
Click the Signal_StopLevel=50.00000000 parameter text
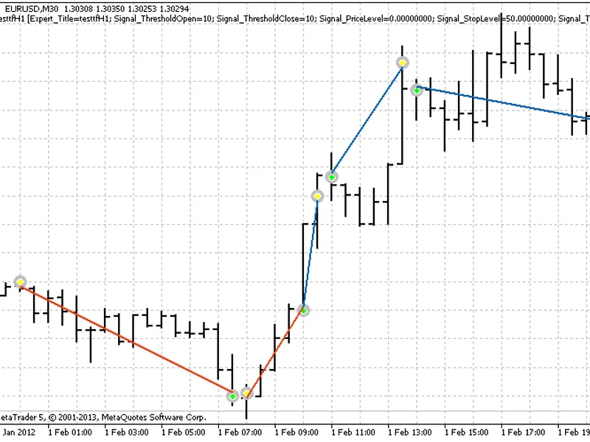click(x=496, y=18)
